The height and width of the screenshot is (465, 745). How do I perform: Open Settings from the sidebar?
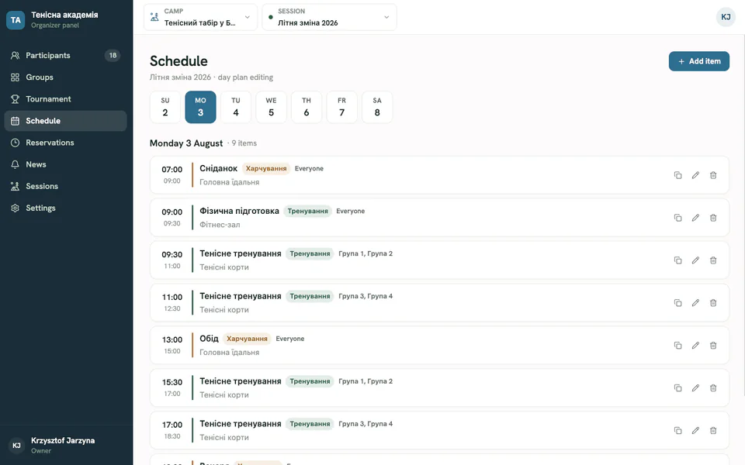tap(65, 208)
